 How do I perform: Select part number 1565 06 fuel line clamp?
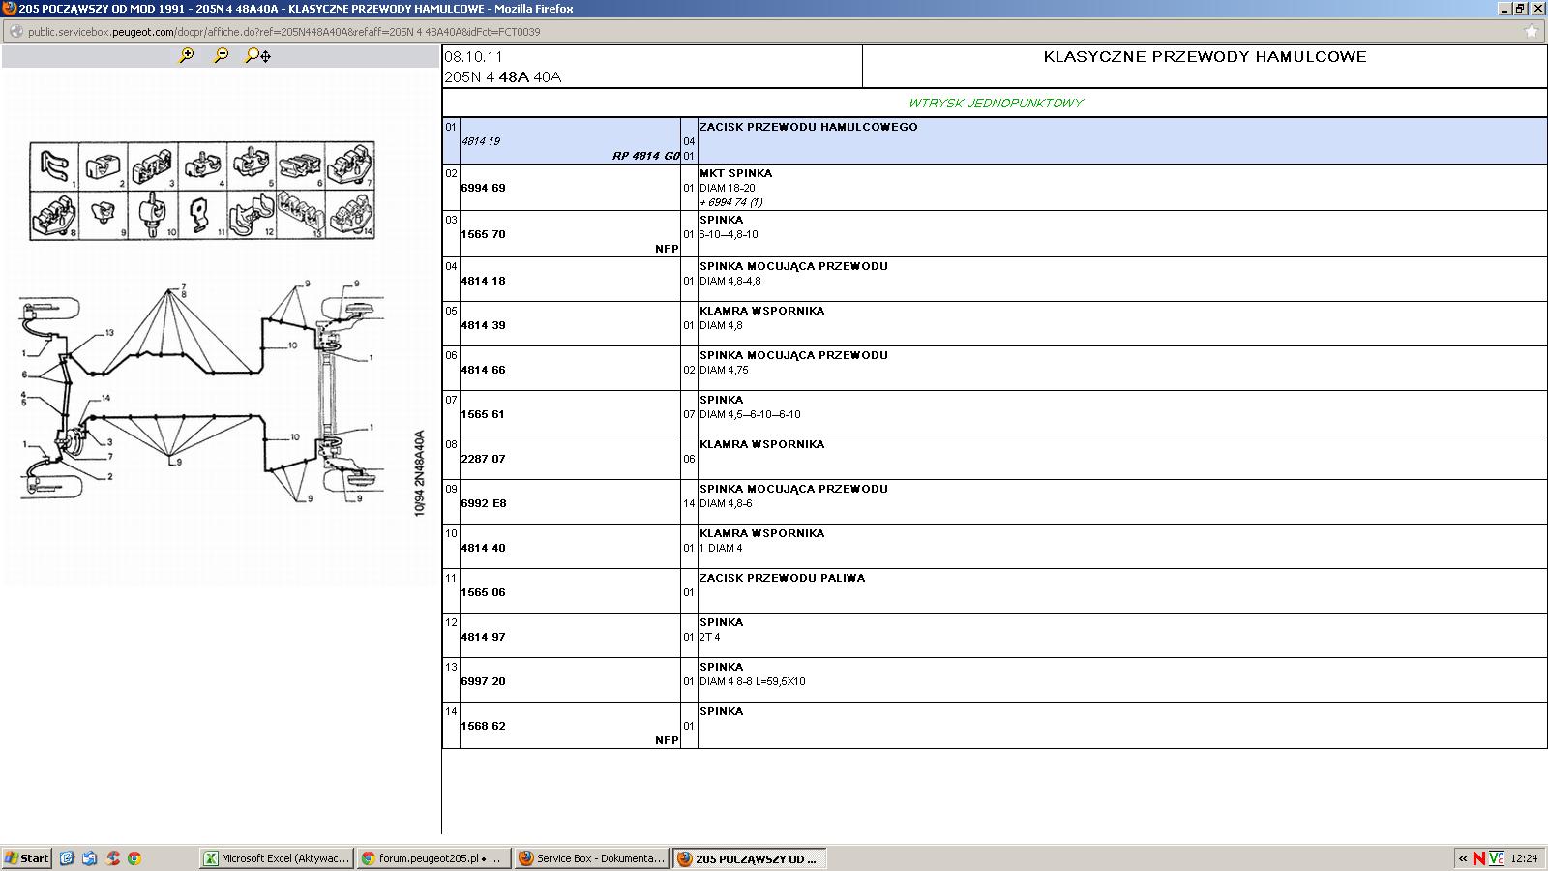point(483,592)
